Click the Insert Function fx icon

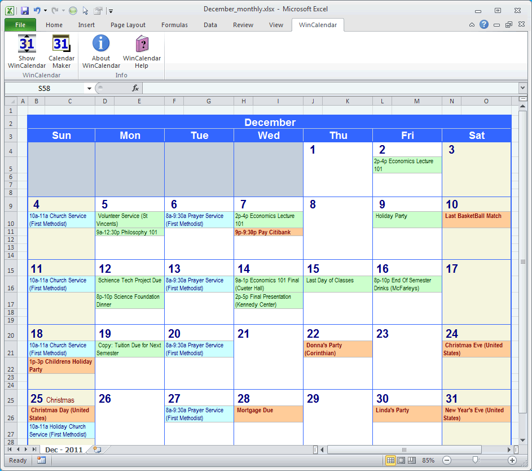pyautogui.click(x=135, y=88)
